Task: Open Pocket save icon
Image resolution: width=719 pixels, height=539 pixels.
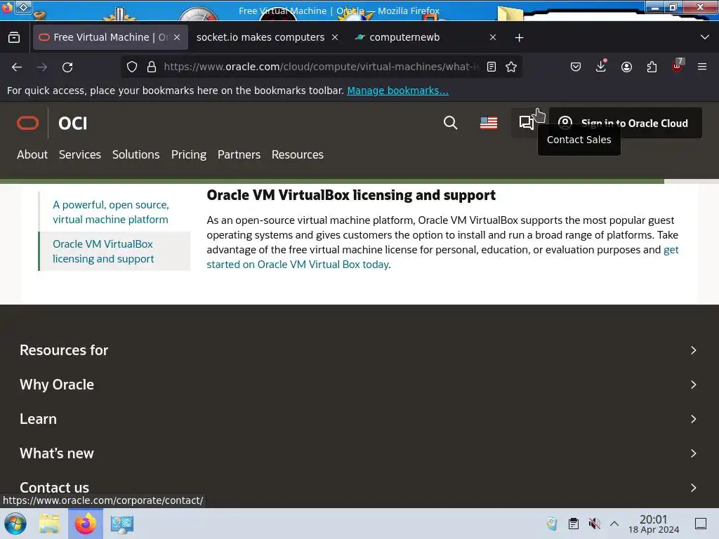Action: click(x=576, y=67)
